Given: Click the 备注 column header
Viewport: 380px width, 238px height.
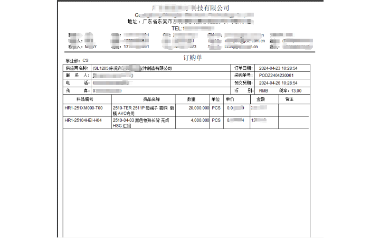Looking at the screenshot, I should [x=289, y=99].
